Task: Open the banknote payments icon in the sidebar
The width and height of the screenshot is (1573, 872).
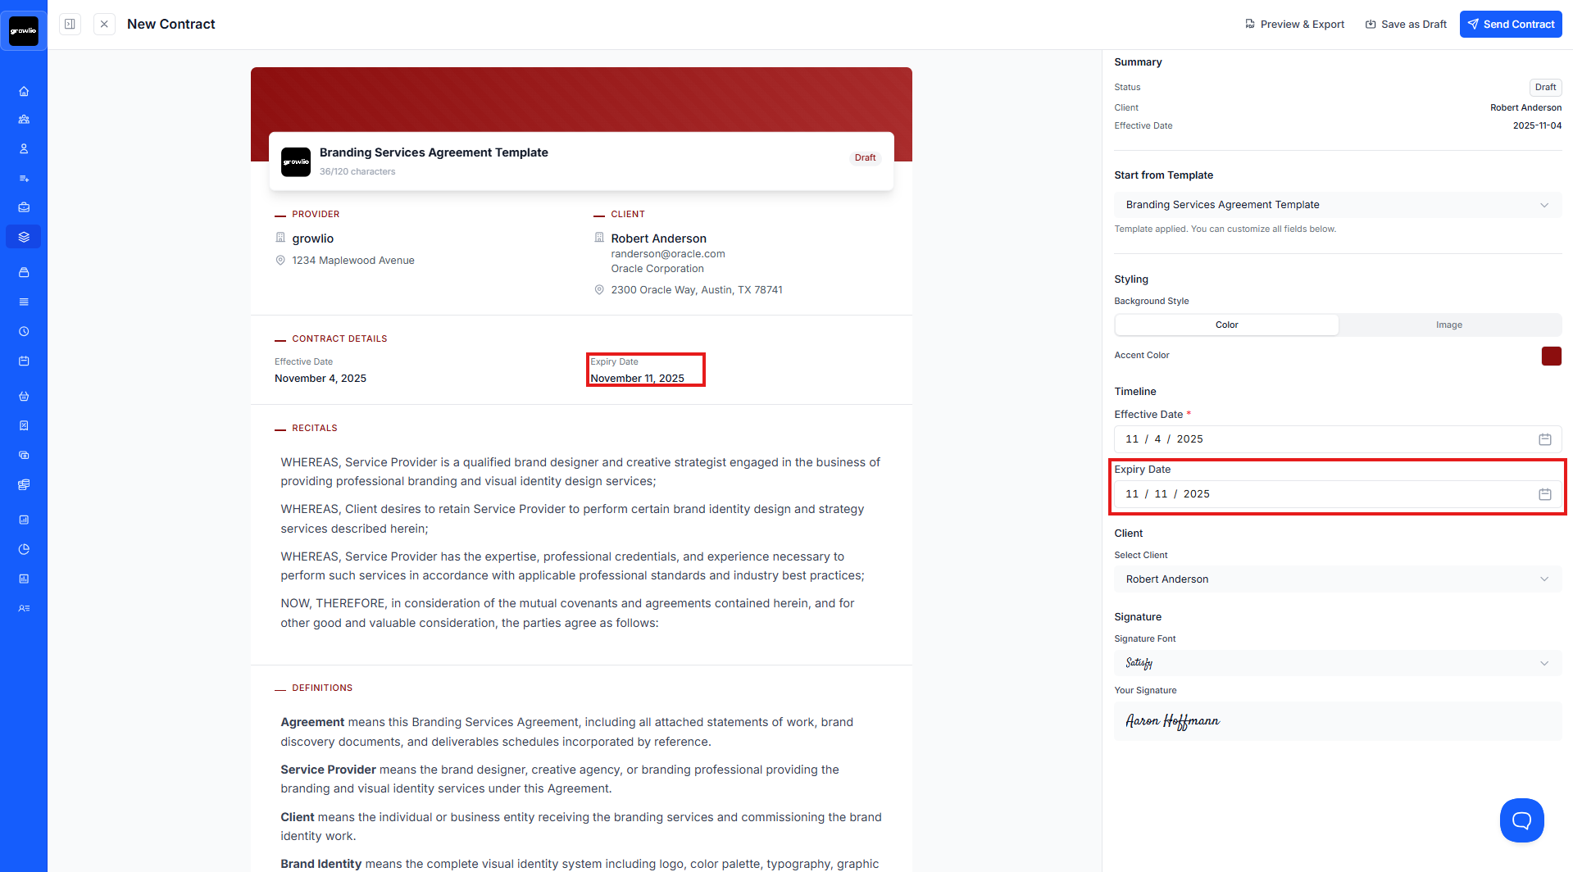Action: [24, 455]
